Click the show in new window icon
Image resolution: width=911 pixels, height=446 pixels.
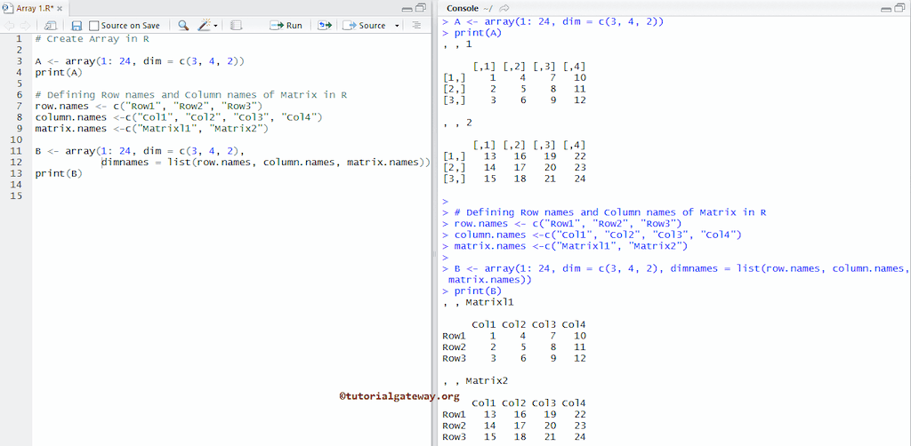[51, 26]
